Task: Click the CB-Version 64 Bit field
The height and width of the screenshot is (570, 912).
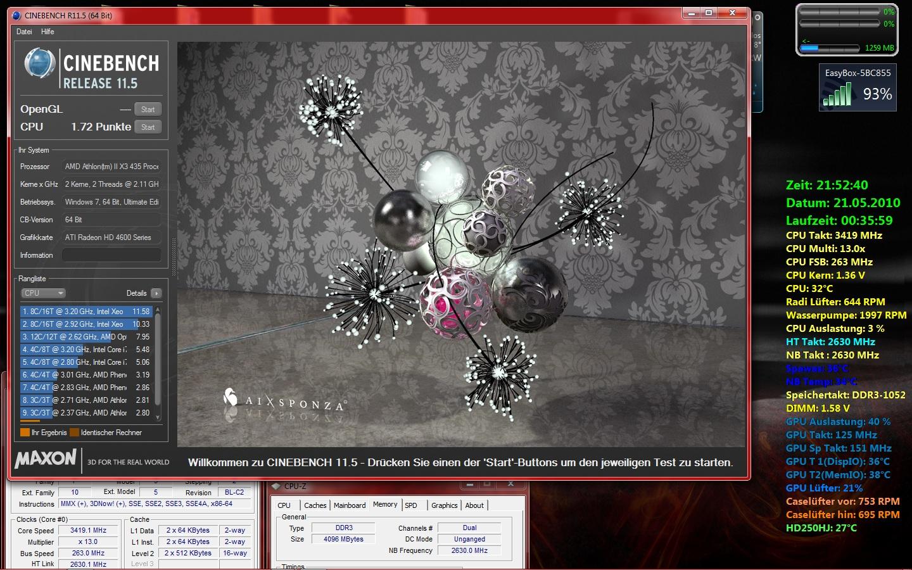Action: [x=111, y=220]
